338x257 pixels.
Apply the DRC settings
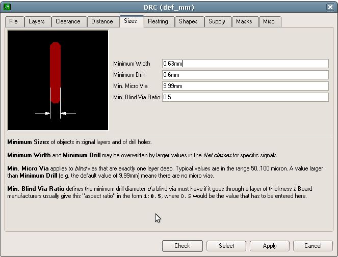coord(270,246)
